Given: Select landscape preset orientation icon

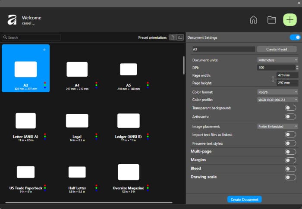Looking at the screenshot, I should pyautogui.click(x=180, y=37).
